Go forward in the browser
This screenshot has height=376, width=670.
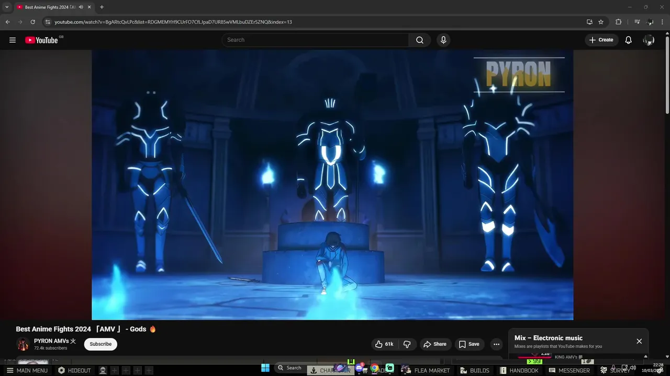pos(20,22)
